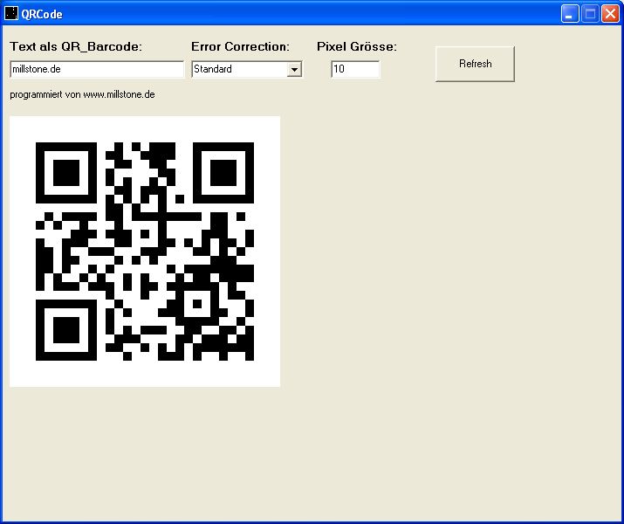The image size is (624, 524).
Task: Click the "Text als QR_Barcode:" label
Action: point(76,46)
